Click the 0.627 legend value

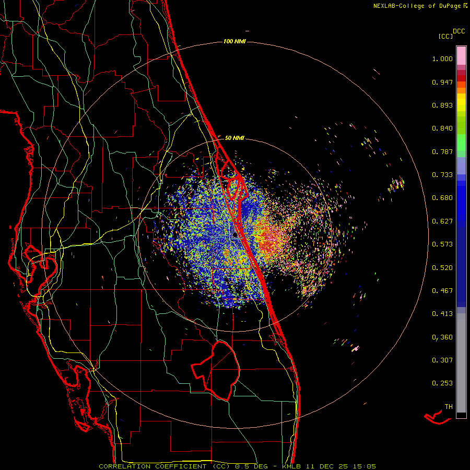(x=442, y=221)
